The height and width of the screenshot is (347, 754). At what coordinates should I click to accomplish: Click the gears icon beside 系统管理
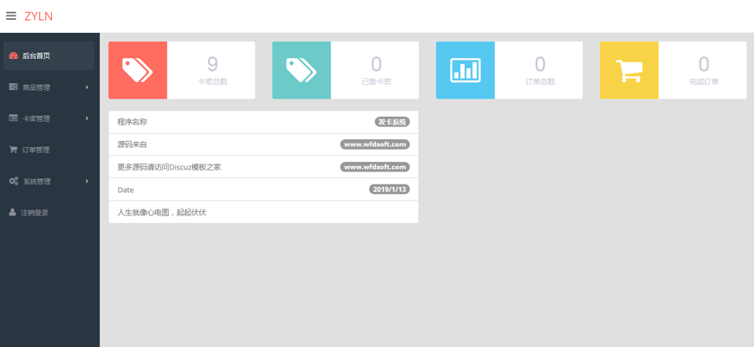13,181
